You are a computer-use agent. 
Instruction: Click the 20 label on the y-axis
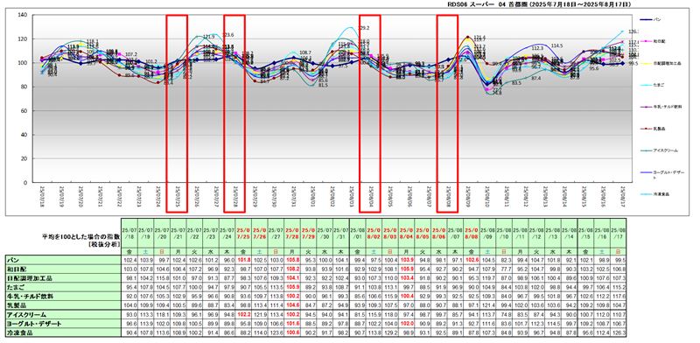click(x=24, y=158)
